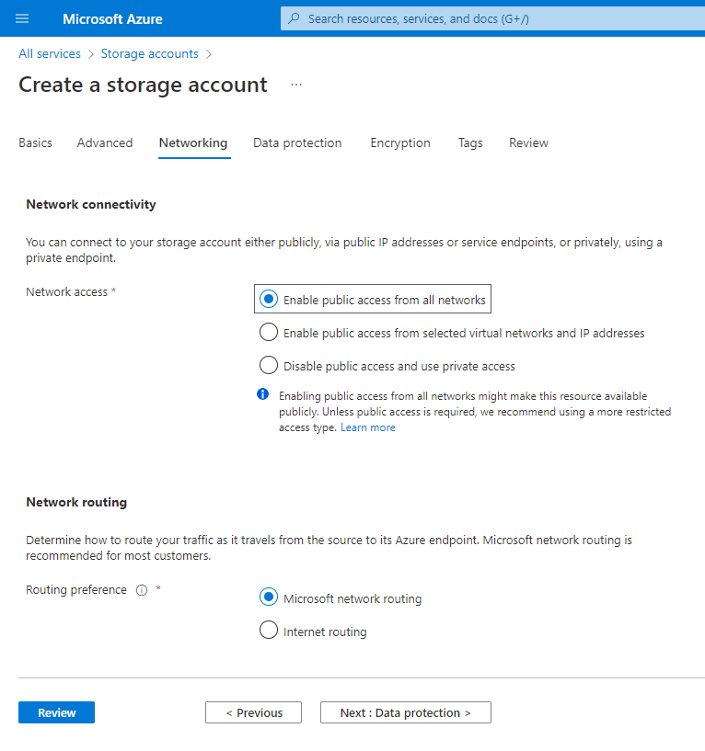Click the blue Review button
The height and width of the screenshot is (751, 705).
pyautogui.click(x=56, y=712)
